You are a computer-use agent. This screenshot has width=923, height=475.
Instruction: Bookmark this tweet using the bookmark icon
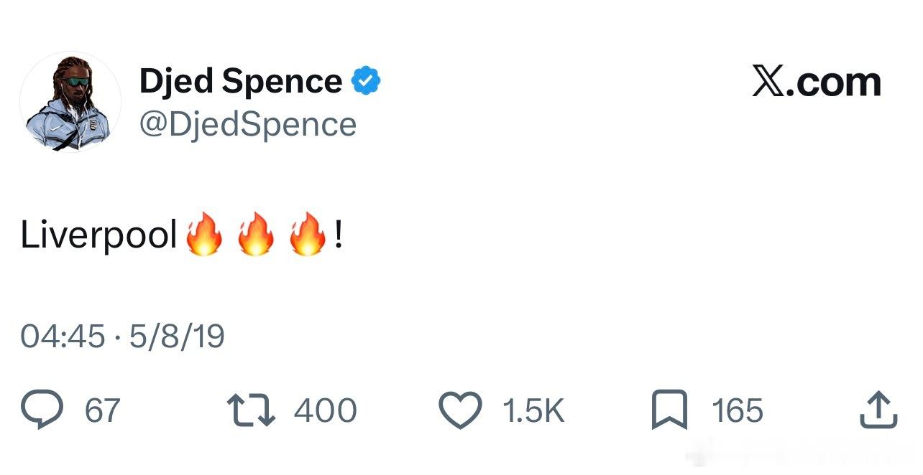point(669,411)
